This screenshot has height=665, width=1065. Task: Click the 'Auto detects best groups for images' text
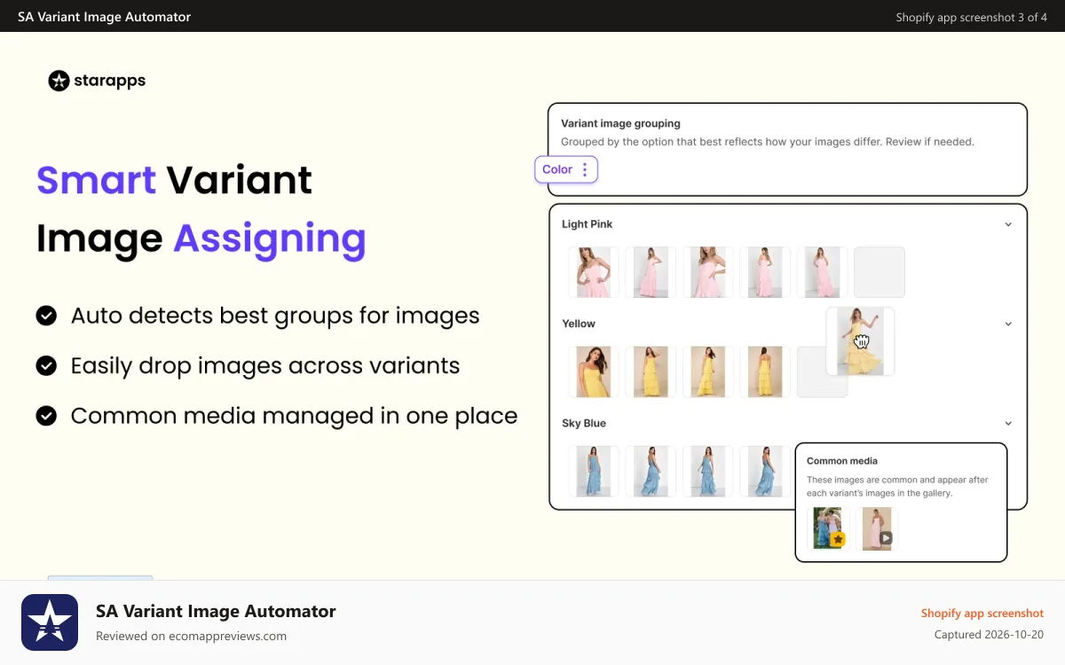[x=275, y=316]
